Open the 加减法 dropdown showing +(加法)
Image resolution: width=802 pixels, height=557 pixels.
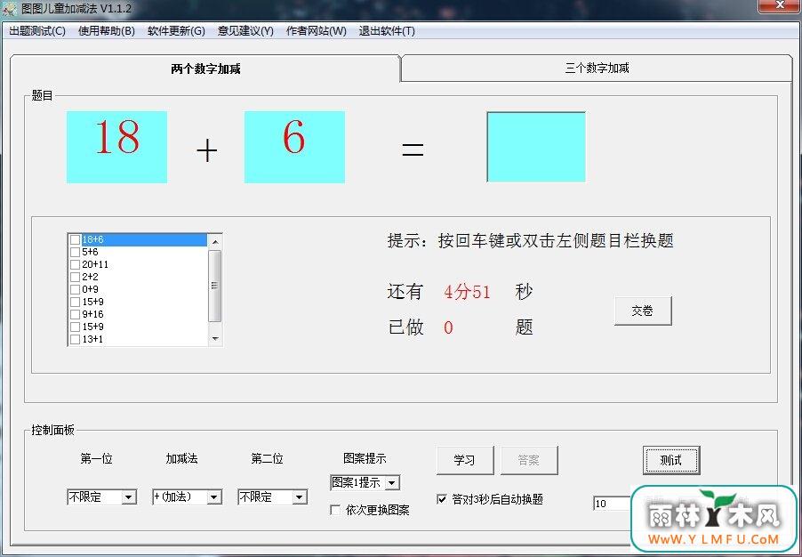tap(188, 496)
